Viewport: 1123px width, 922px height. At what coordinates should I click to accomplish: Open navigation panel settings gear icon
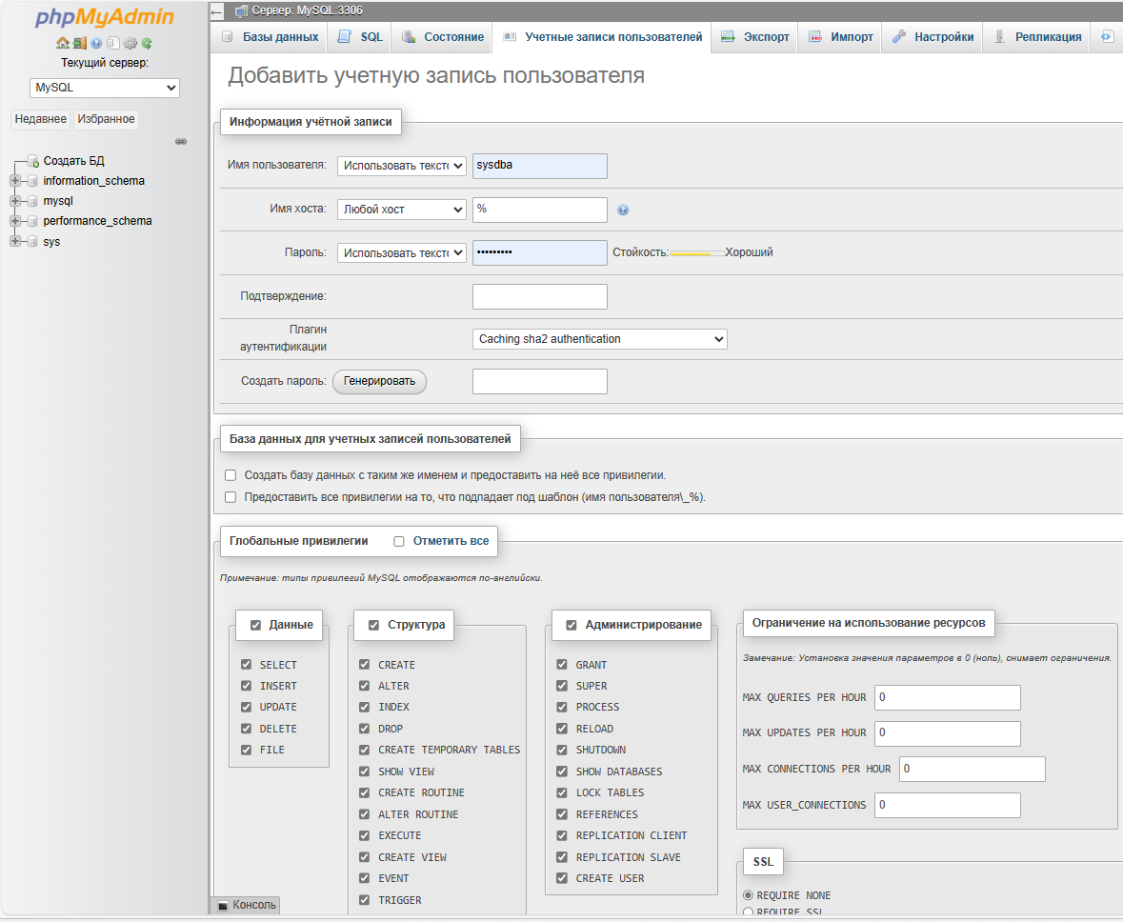pos(130,43)
